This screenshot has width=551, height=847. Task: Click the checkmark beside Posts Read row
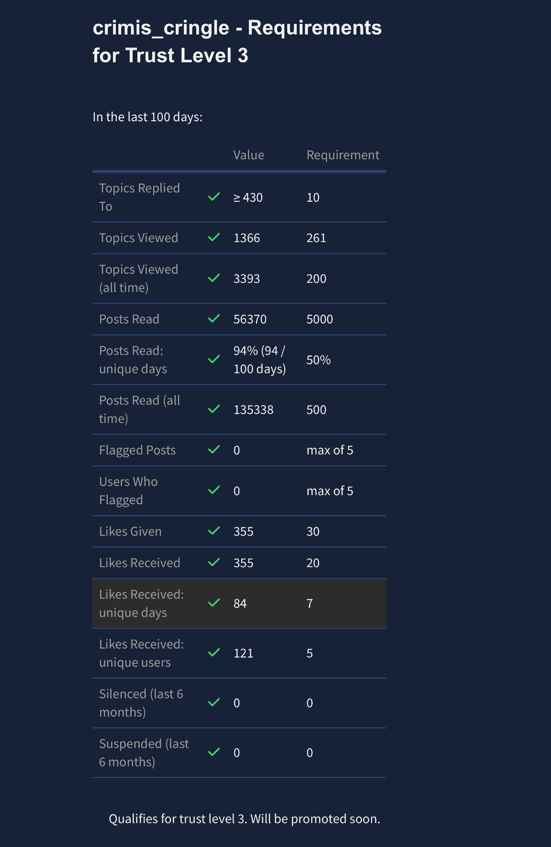point(214,319)
